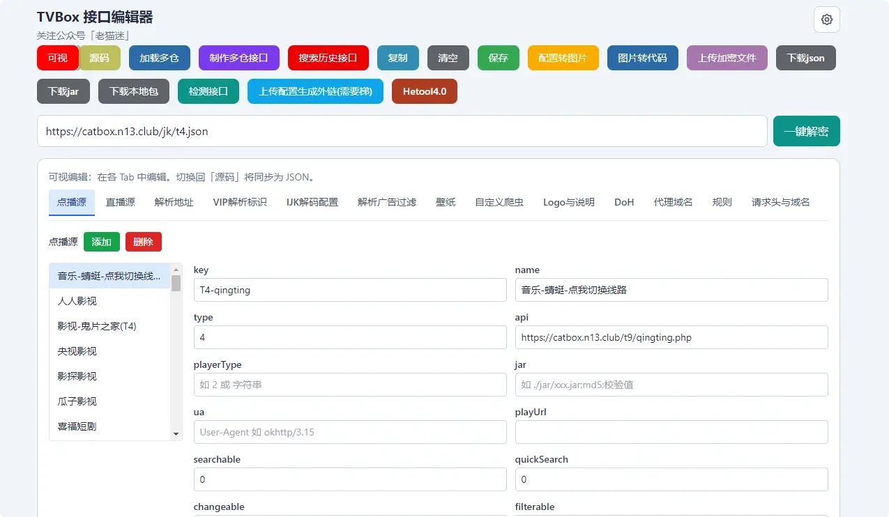Viewport: 889px width, 517px height.
Task: Switch to the 壁纸 wallpaper tab
Action: 445,201
